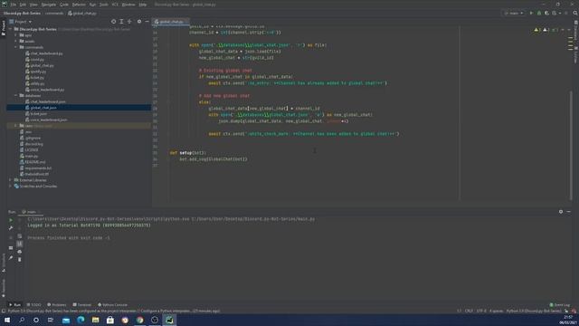
Task: Click the trash Clear All icon in Run panel
Action: [20, 260]
